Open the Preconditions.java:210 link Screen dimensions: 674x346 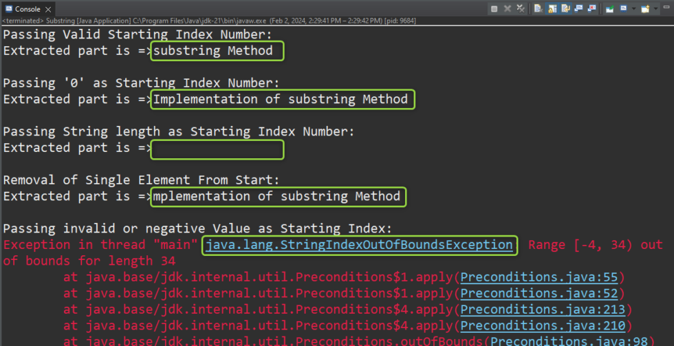(543, 326)
